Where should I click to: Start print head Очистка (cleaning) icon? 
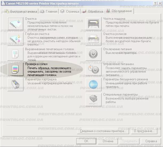pos(15,24)
